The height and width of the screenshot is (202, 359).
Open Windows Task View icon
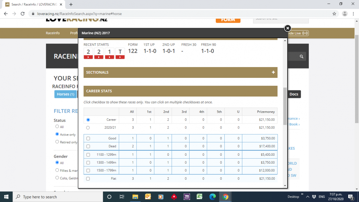click(x=122, y=197)
